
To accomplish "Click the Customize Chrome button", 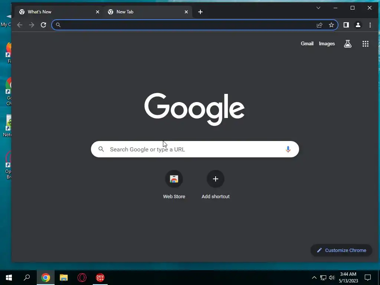I will click(x=341, y=250).
